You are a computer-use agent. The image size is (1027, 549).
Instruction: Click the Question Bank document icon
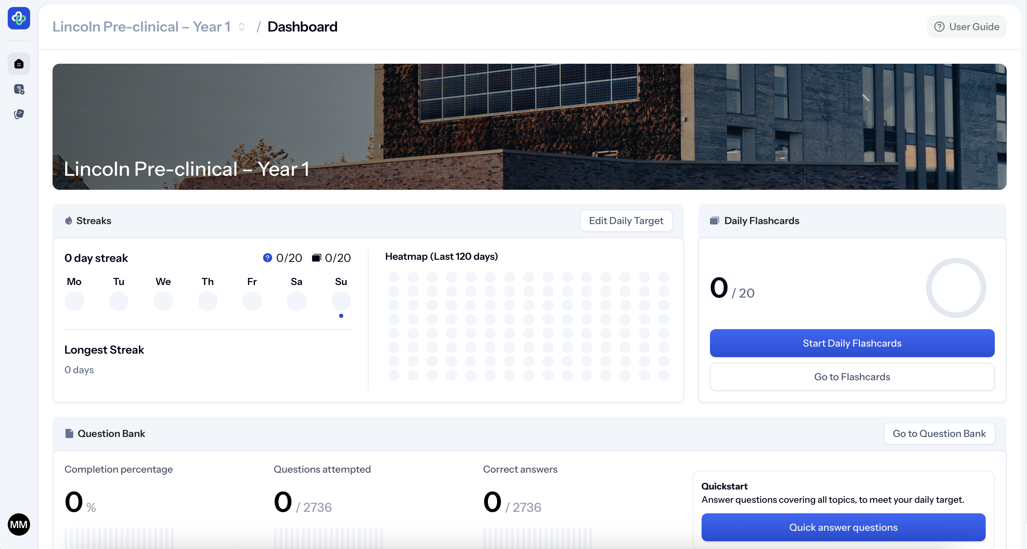69,433
